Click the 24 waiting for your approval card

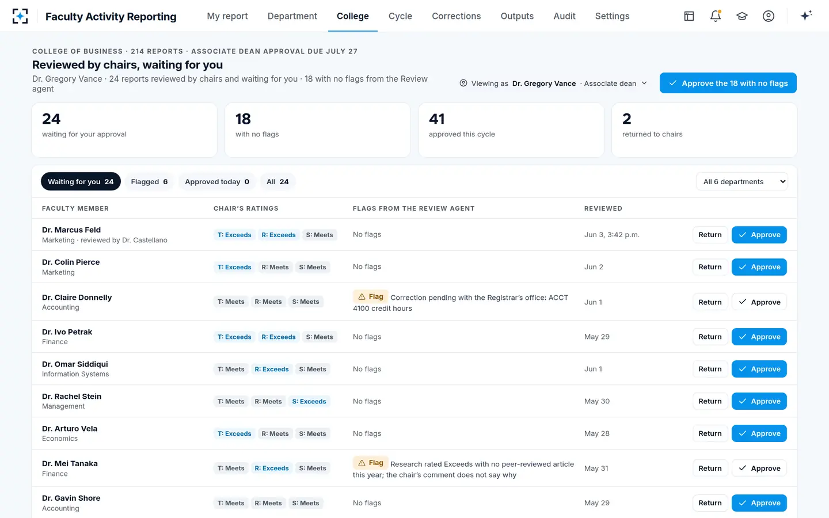coord(124,130)
